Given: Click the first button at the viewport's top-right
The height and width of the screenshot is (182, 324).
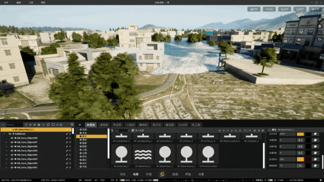Looking at the screenshot, I should (x=254, y=9).
